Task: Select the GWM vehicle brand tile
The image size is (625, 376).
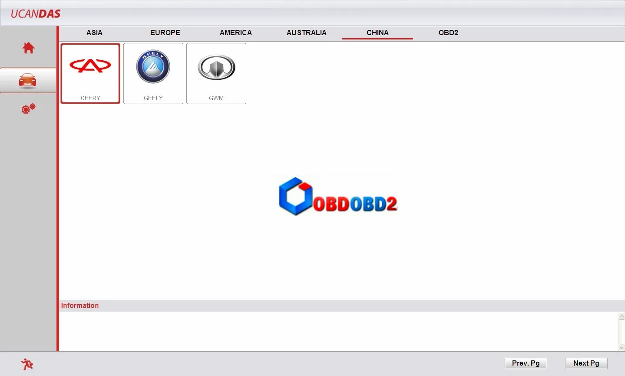Action: (216, 73)
